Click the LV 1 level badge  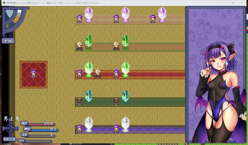click(x=10, y=139)
